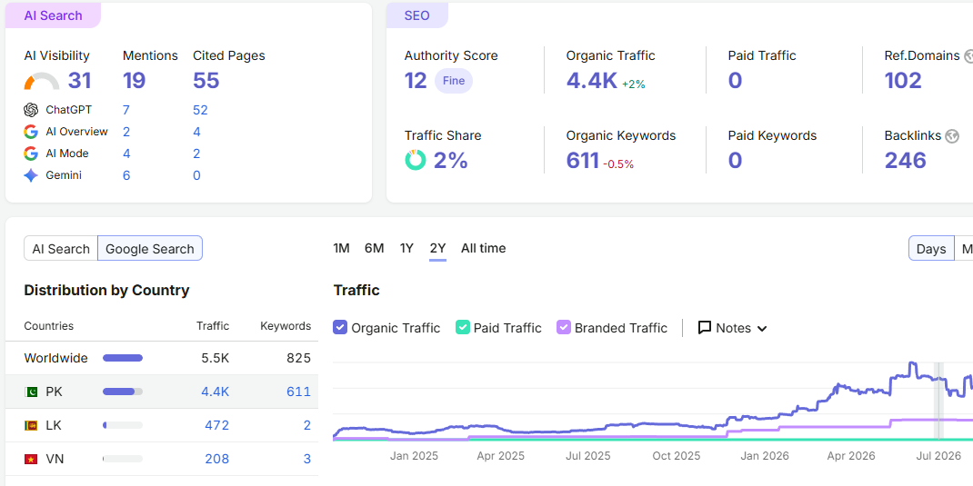Viewport: 973px width, 486px height.
Task: Open PK traffic value 4.4K
Action: point(216,392)
